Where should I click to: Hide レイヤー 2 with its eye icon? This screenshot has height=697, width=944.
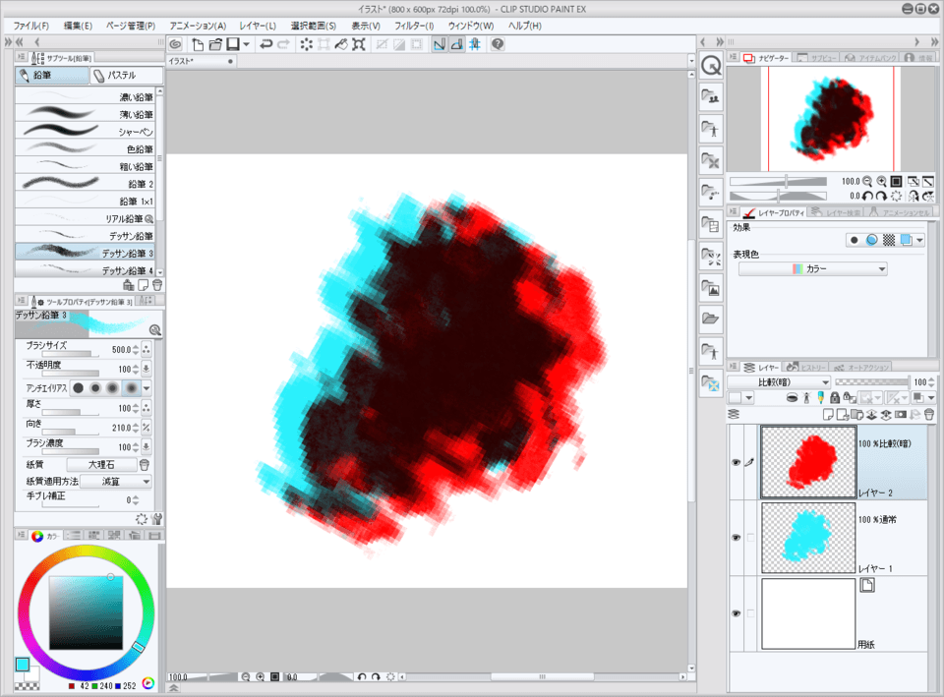(736, 462)
